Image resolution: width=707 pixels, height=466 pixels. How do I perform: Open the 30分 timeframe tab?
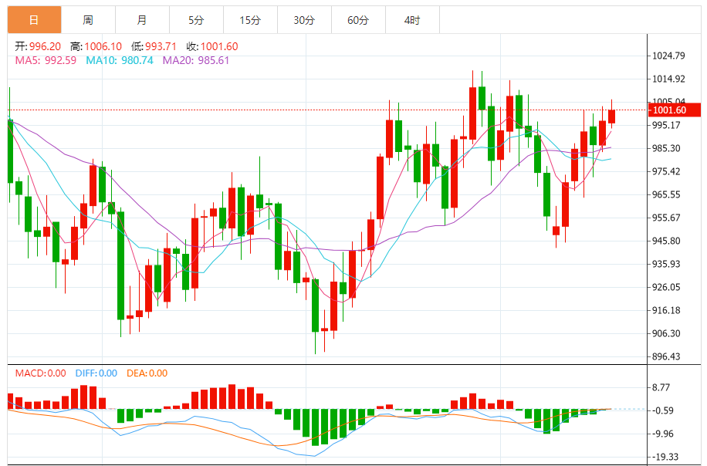(304, 20)
